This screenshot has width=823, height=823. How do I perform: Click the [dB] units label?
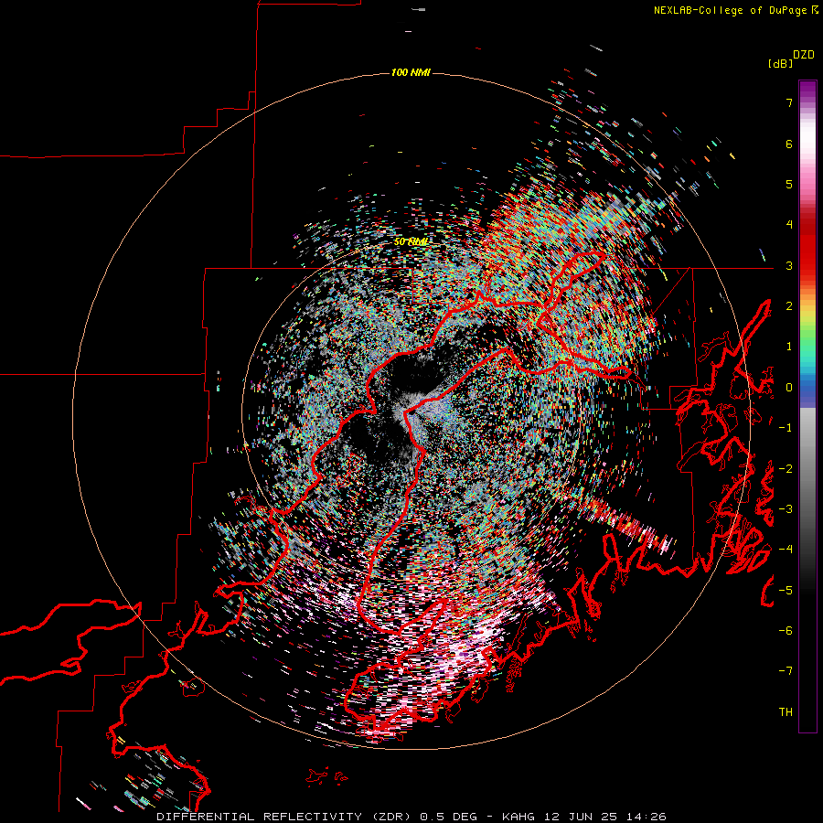point(780,64)
